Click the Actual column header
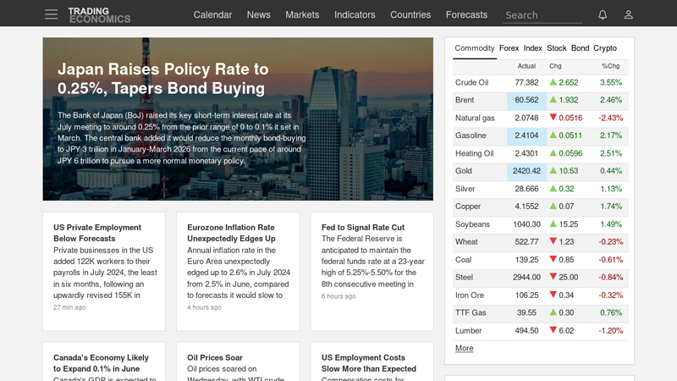The width and height of the screenshot is (677, 381). (526, 66)
